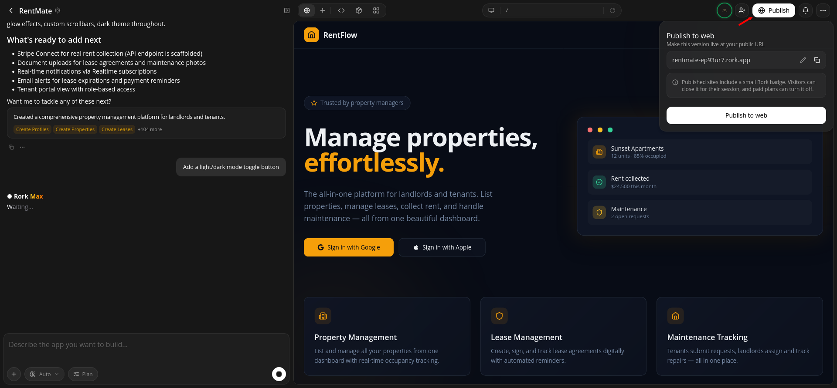This screenshot has width=837, height=388.
Task: Switch to the web preview globe tab
Action: [x=307, y=10]
